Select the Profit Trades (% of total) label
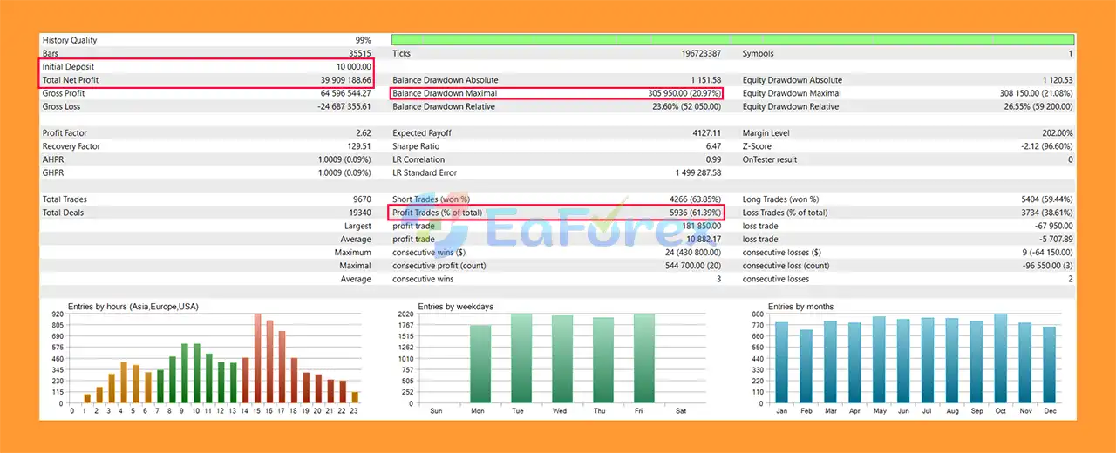 [437, 213]
